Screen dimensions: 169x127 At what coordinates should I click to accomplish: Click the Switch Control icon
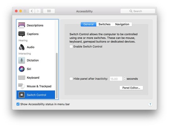(22, 95)
